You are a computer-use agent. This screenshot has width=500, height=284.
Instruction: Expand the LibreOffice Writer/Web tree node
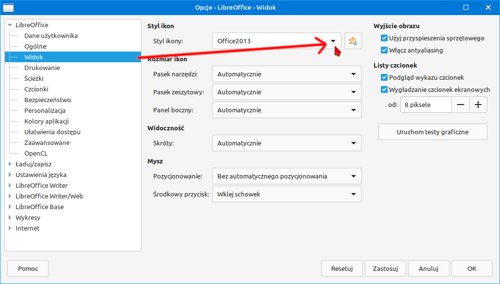pos(10,196)
